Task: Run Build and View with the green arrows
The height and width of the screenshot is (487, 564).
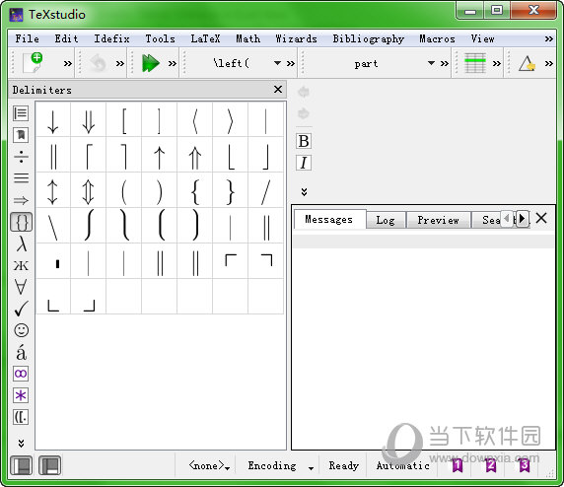Action: pos(150,63)
